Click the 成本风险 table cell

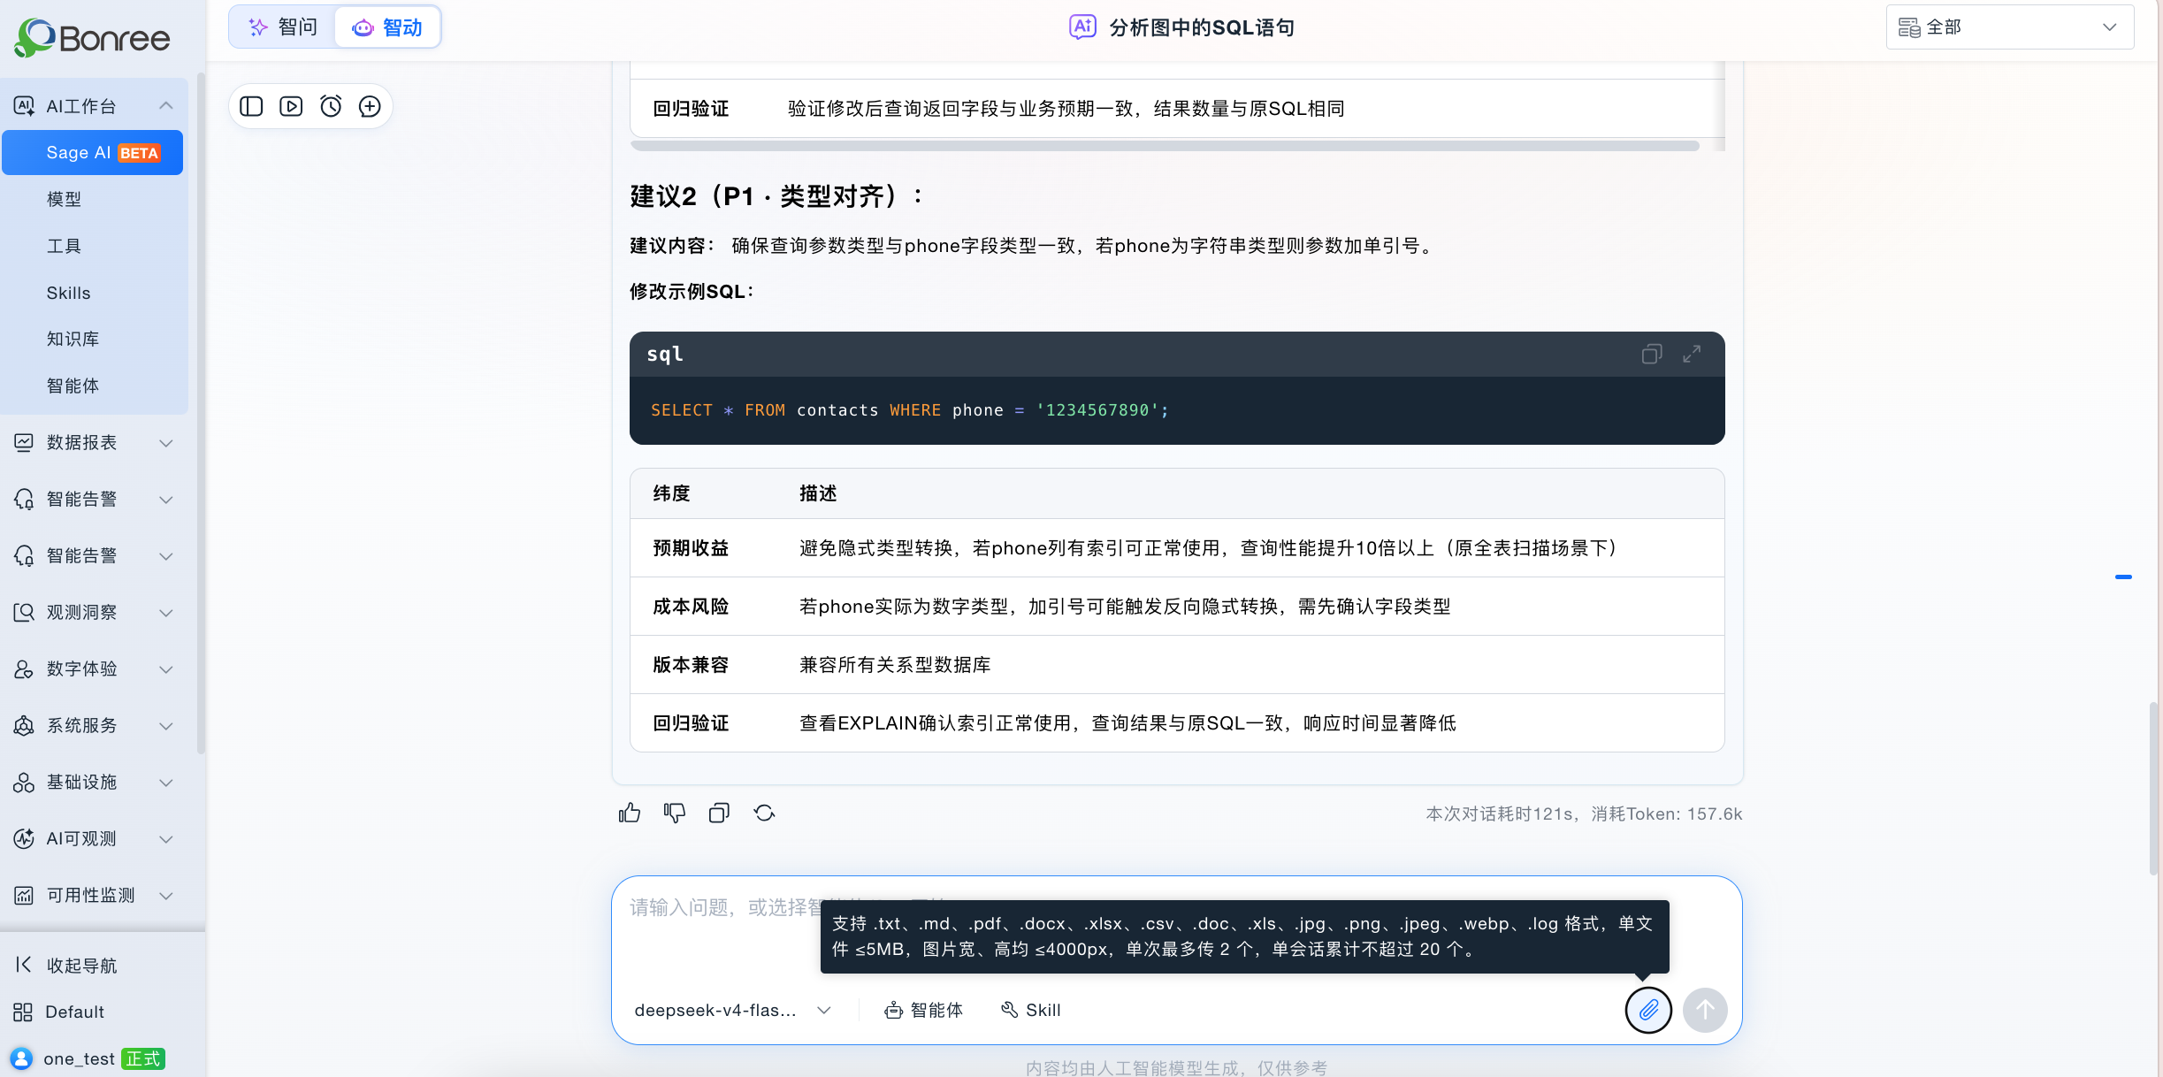691,607
